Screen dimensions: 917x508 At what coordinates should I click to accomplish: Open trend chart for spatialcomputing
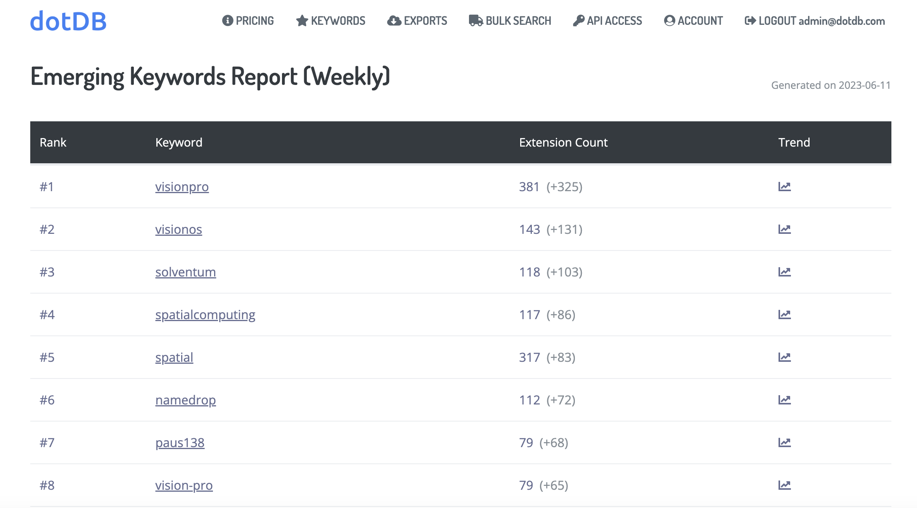coord(784,314)
